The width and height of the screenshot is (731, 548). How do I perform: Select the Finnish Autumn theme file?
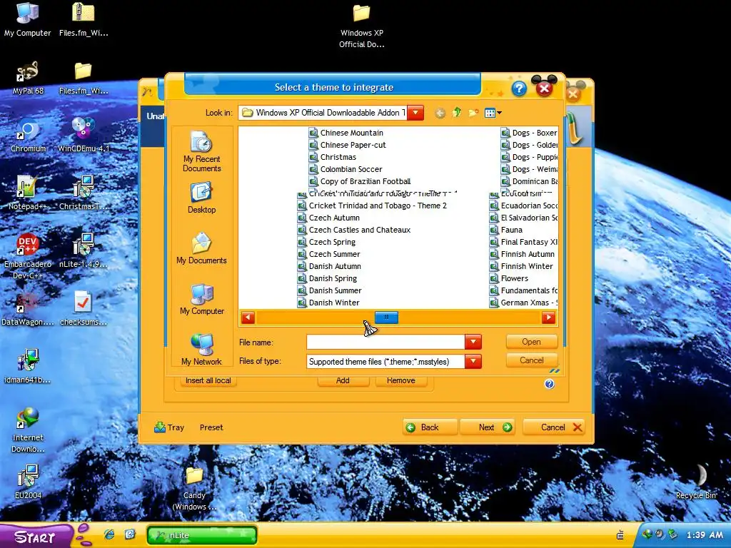(522, 254)
